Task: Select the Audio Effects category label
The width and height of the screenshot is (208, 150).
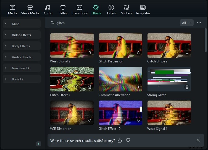Action: click(x=22, y=57)
